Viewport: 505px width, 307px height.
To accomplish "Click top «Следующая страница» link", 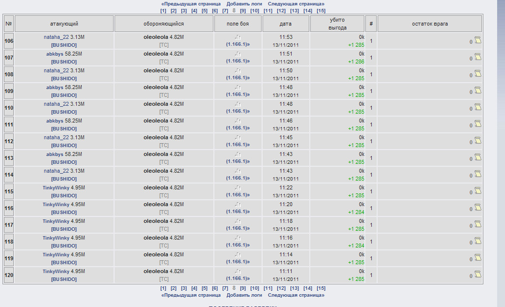I will pyautogui.click(x=296, y=4).
